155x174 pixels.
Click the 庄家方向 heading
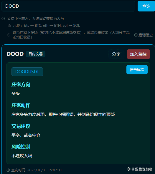21,84
